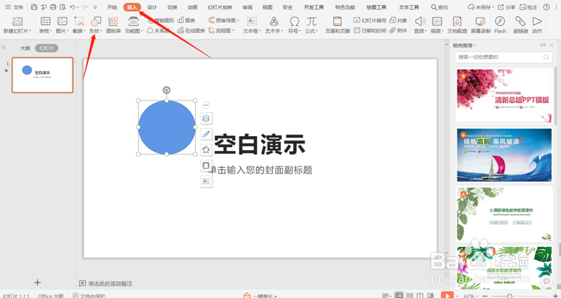This screenshot has height=298, width=561.
Task: Click the Redo arrow icon
Action: tap(85, 7)
